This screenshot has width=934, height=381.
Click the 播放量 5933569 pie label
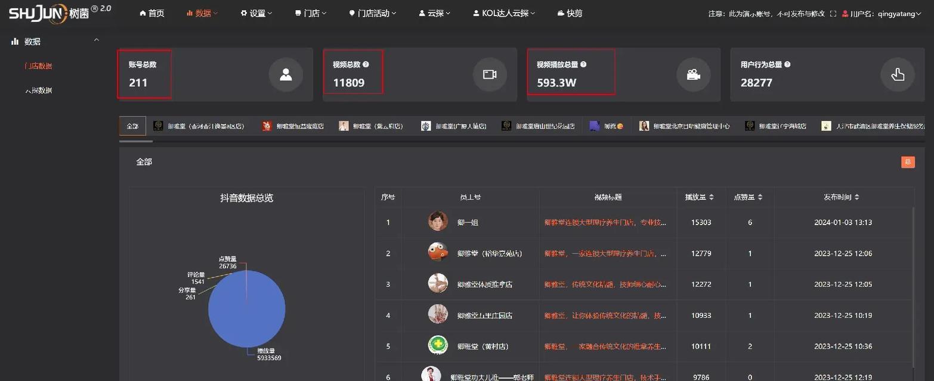269,354
